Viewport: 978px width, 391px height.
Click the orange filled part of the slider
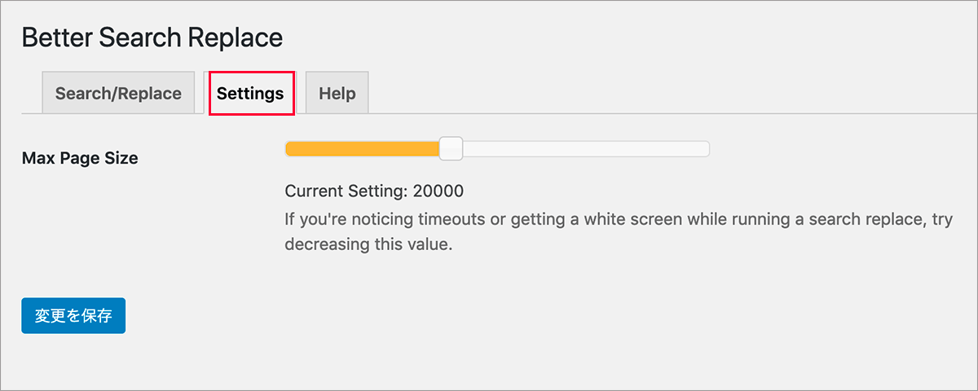pos(362,148)
